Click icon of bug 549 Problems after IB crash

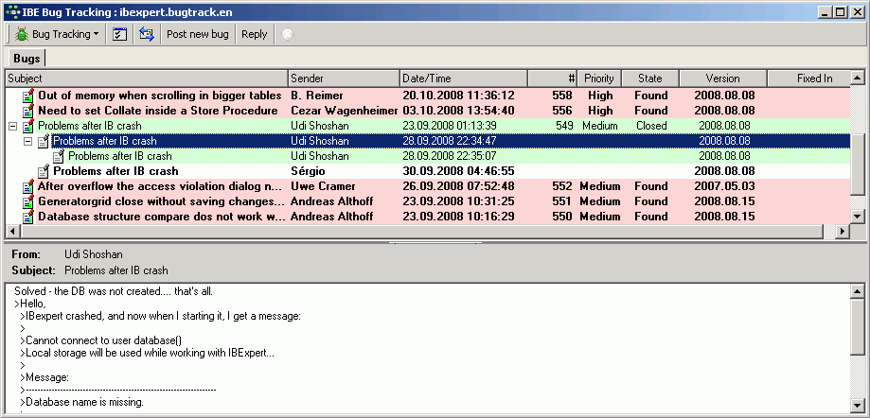(x=28, y=126)
